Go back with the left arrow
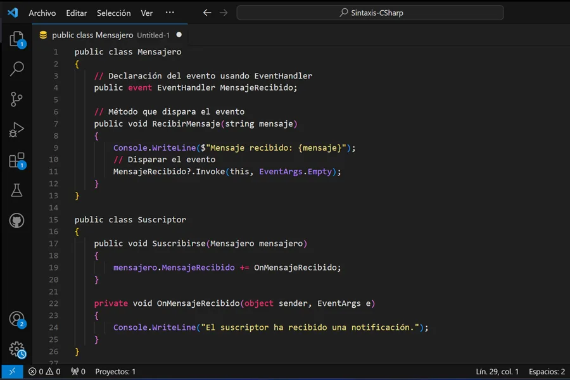Viewport: 570px width, 380px height. [x=207, y=13]
